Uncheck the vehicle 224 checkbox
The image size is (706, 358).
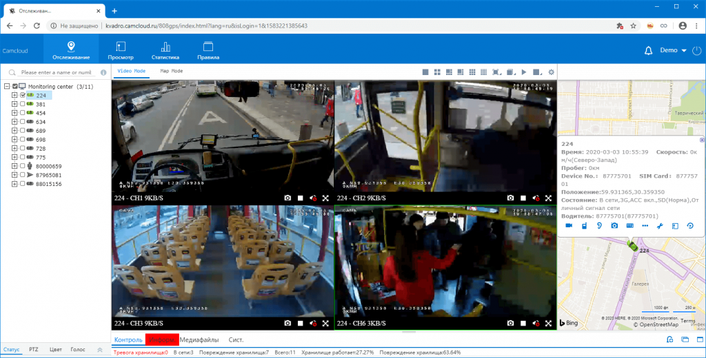[x=23, y=95]
